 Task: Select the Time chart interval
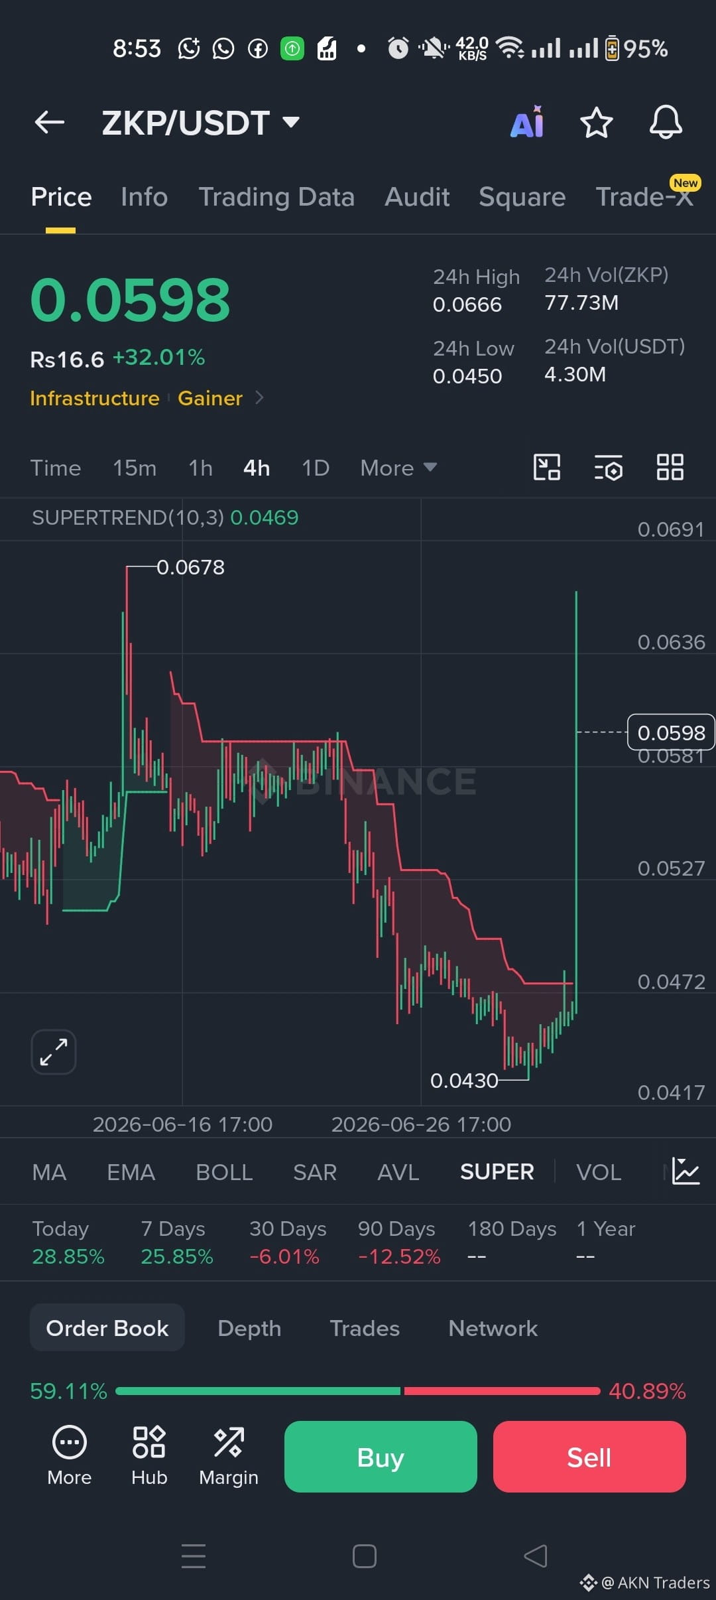(x=56, y=468)
